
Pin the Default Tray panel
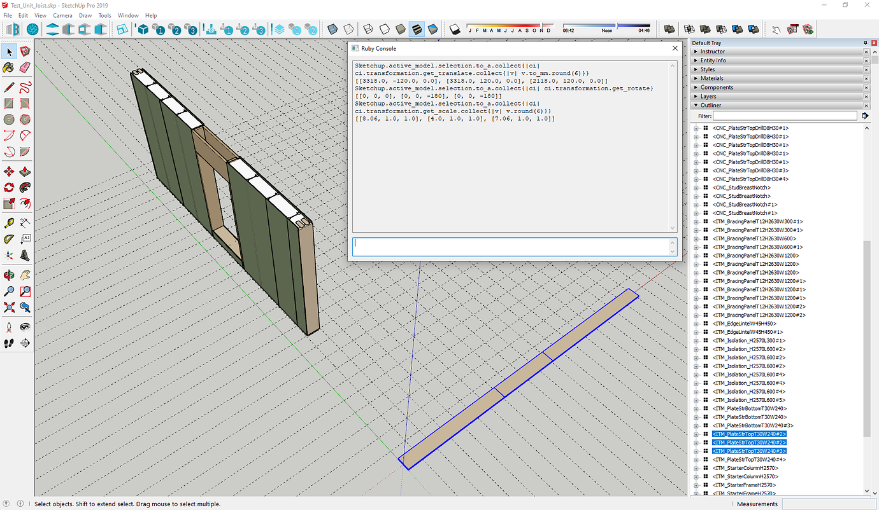[866, 43]
